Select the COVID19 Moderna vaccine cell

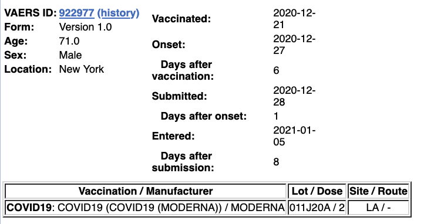(146, 208)
